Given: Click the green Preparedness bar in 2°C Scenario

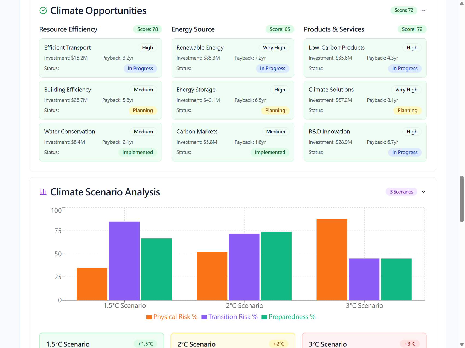Looking at the screenshot, I should tap(276, 266).
